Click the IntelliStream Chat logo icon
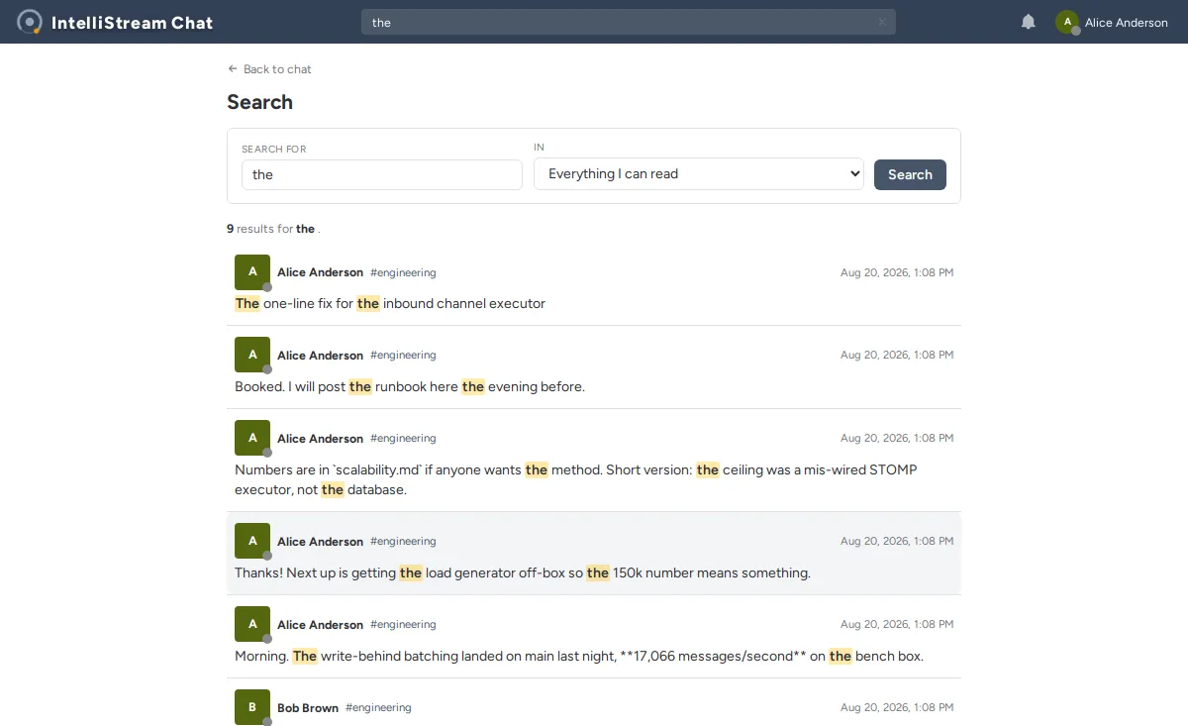The image size is (1188, 726). coord(30,22)
